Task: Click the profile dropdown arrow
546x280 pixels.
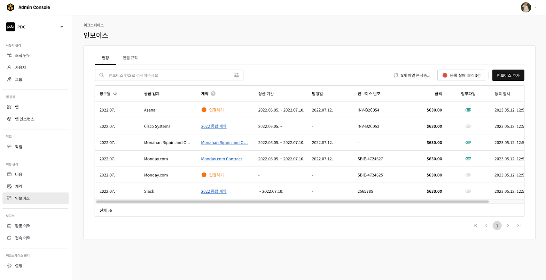Action: 536,7
